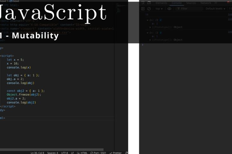
Task: Open the Network tab
Action: [206, 3]
